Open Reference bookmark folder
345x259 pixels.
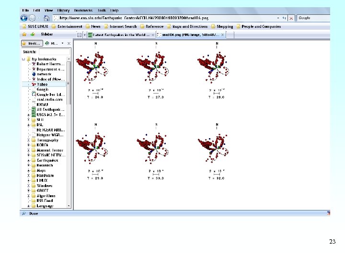152,26
